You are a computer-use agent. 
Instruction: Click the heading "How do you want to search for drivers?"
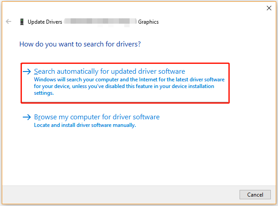click(x=80, y=44)
